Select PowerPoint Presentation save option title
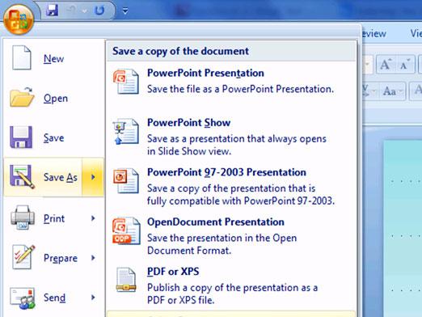422x317 pixels. tap(205, 73)
